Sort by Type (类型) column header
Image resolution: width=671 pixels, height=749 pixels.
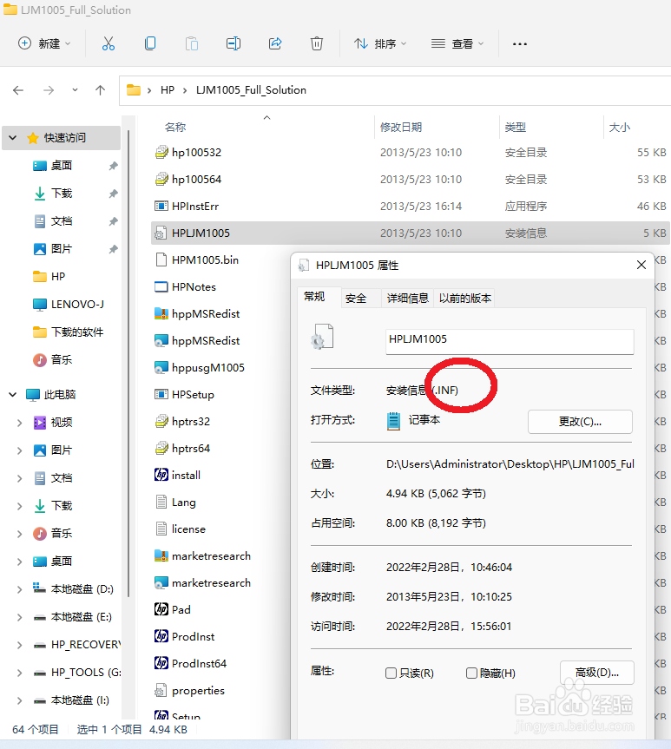pos(516,127)
